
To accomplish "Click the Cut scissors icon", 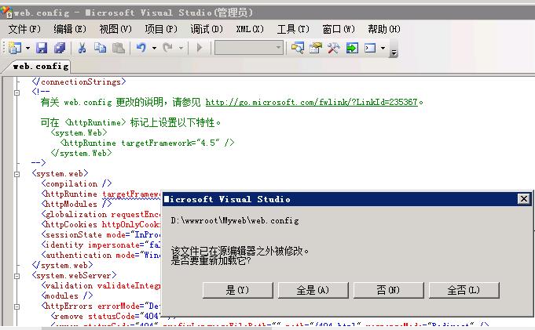I will click(82, 48).
